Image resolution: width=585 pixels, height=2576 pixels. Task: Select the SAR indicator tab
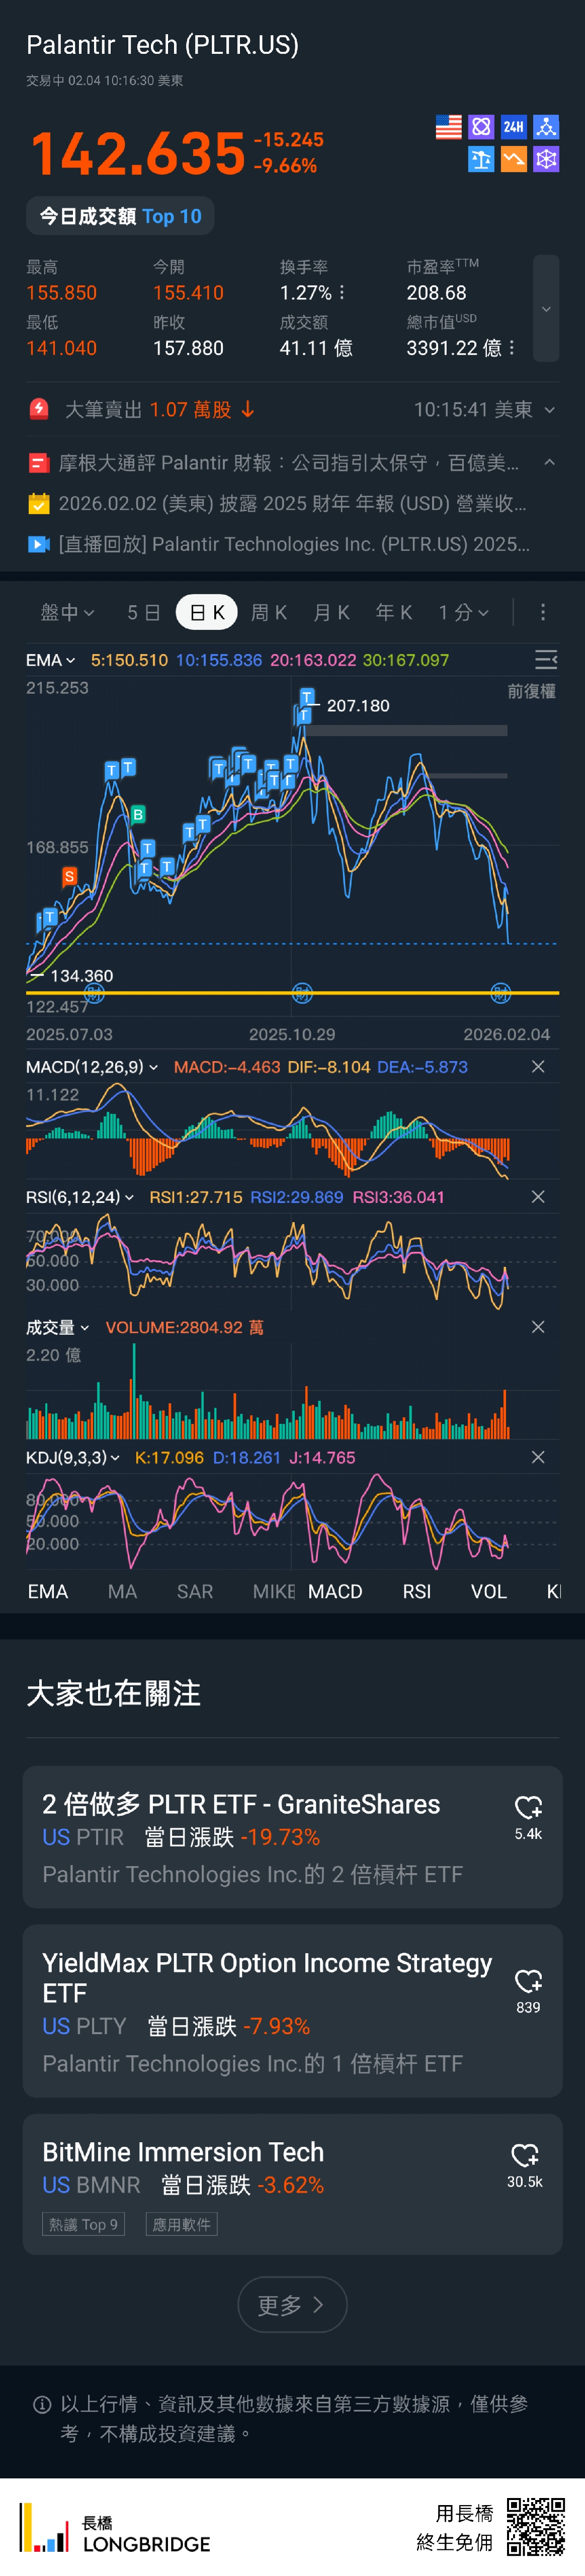click(195, 1592)
